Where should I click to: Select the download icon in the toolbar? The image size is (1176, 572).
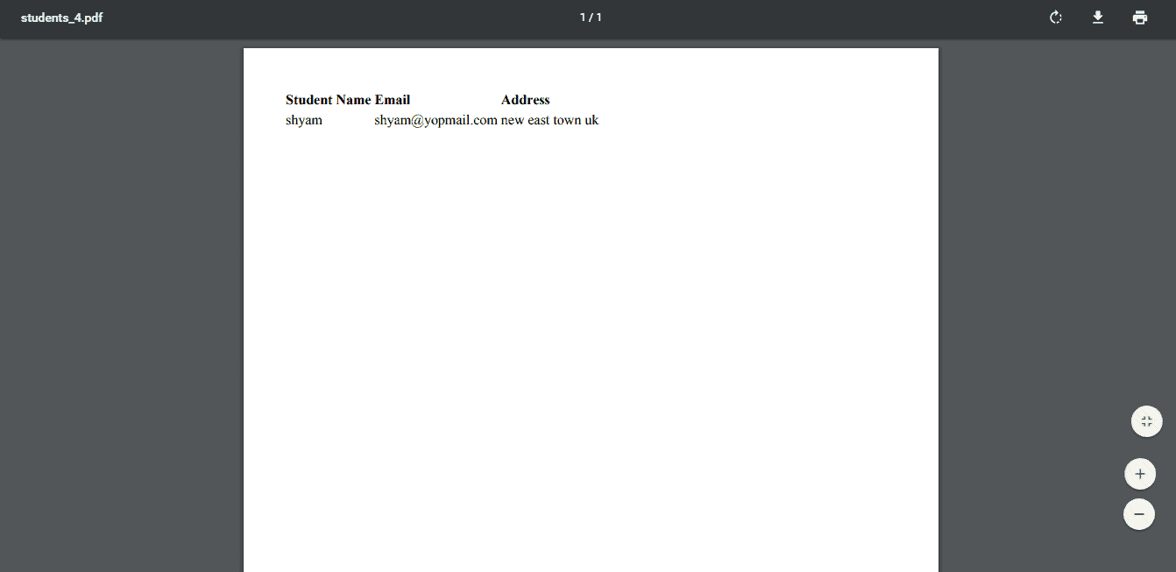[x=1097, y=17]
